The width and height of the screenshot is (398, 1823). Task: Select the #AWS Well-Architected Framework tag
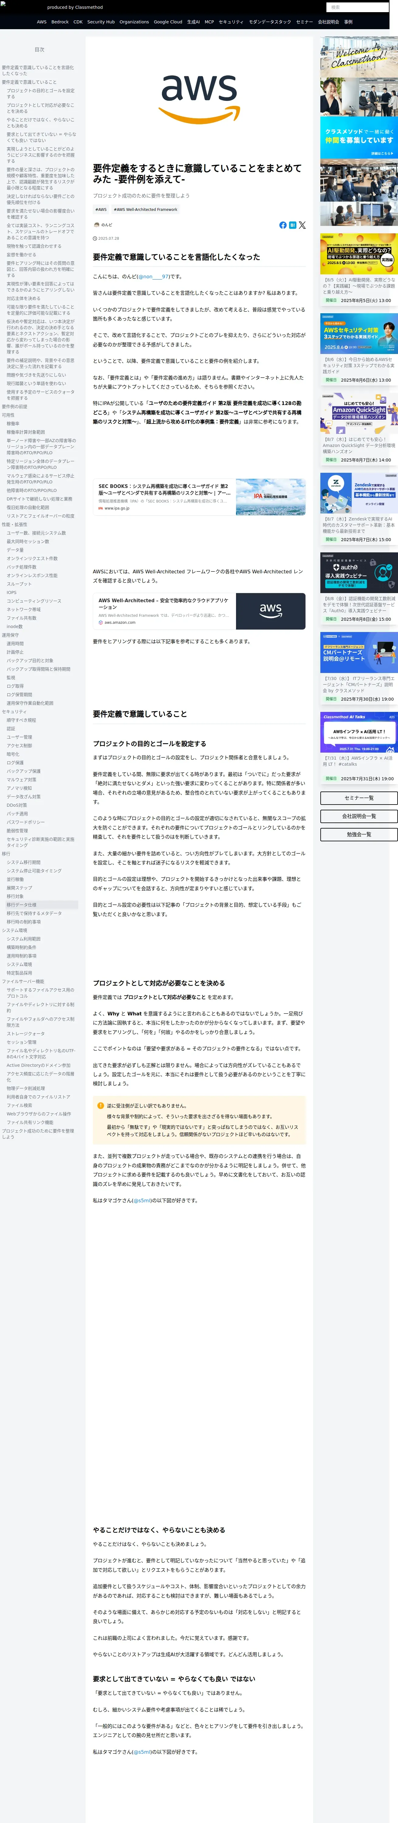(x=146, y=209)
